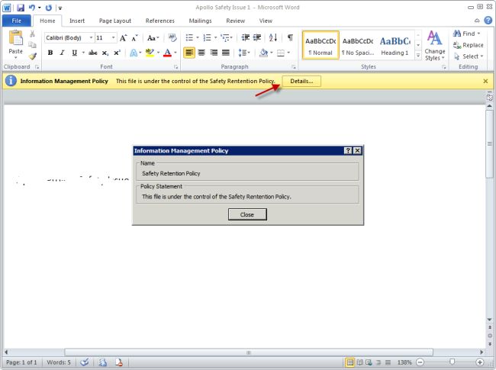Open the Customize Quick Access Toolbar dropdown

pyautogui.click(x=60, y=8)
